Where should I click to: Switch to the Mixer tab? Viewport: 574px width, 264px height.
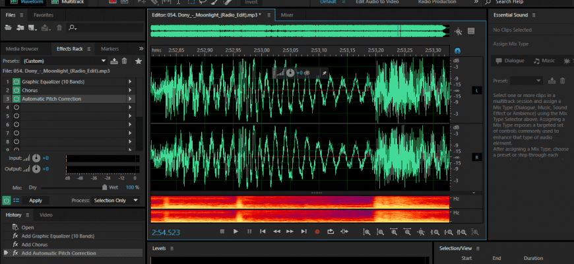pyautogui.click(x=288, y=15)
